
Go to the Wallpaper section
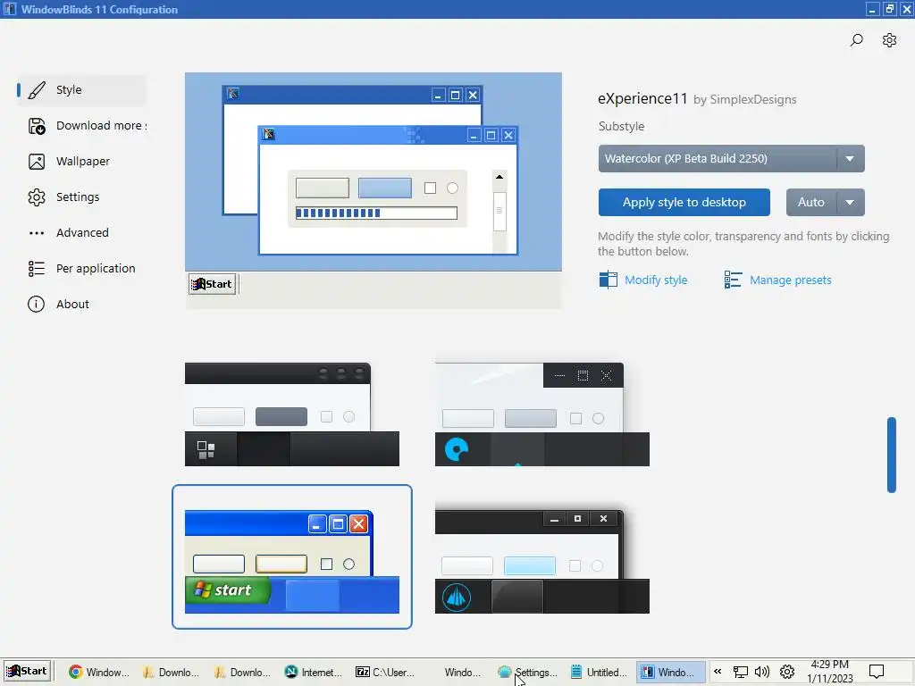tap(81, 162)
